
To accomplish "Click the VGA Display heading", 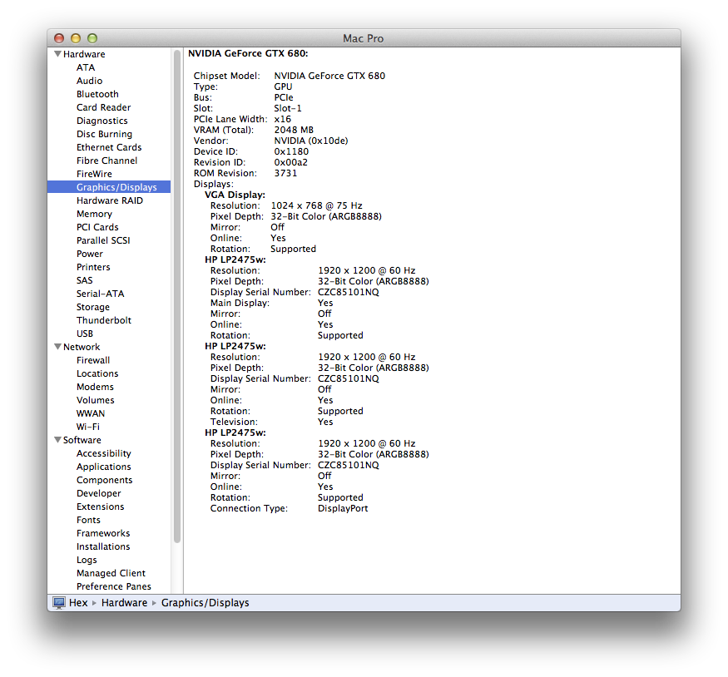I will tap(235, 195).
